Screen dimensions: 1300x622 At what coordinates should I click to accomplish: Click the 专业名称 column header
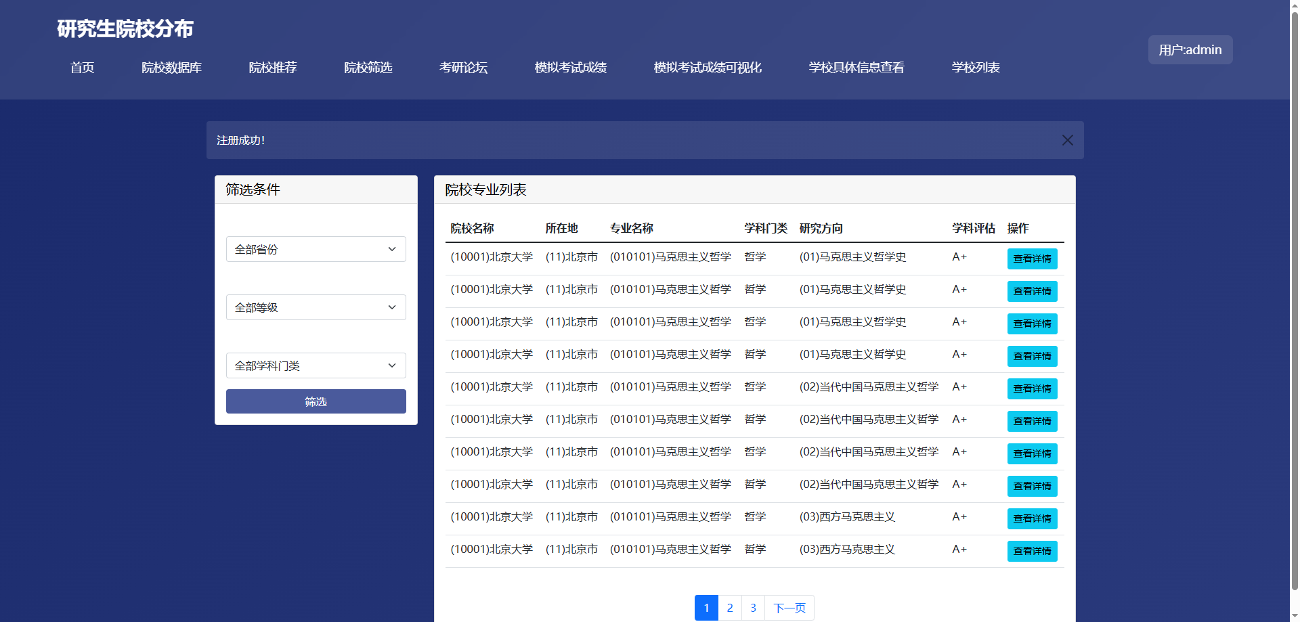632,228
